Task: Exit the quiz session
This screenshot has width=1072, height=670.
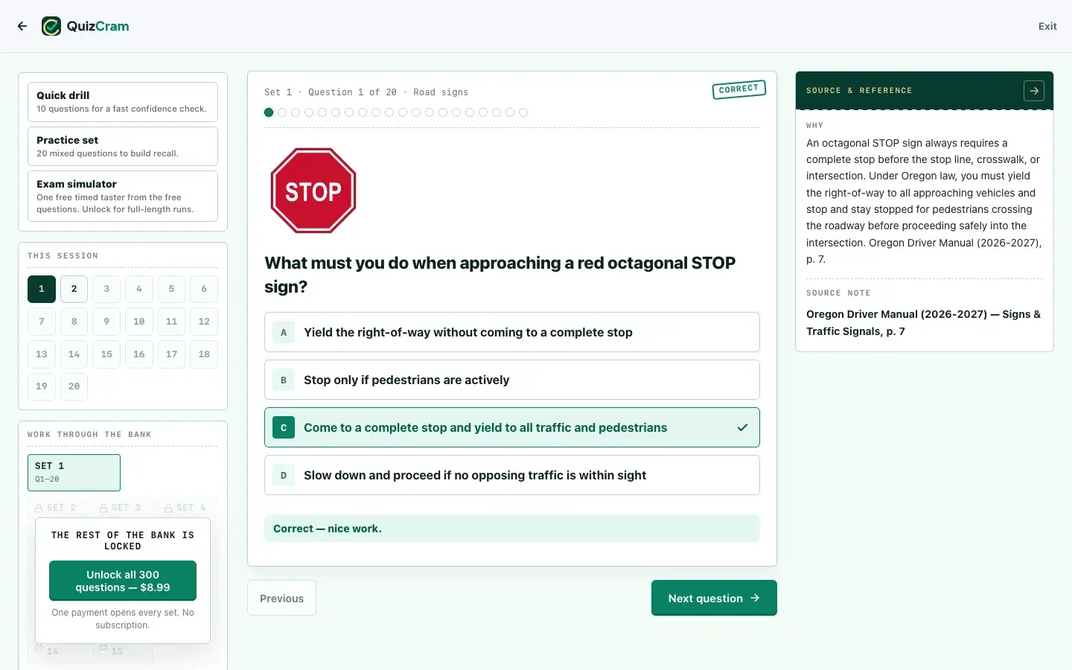Action: coord(1047,26)
